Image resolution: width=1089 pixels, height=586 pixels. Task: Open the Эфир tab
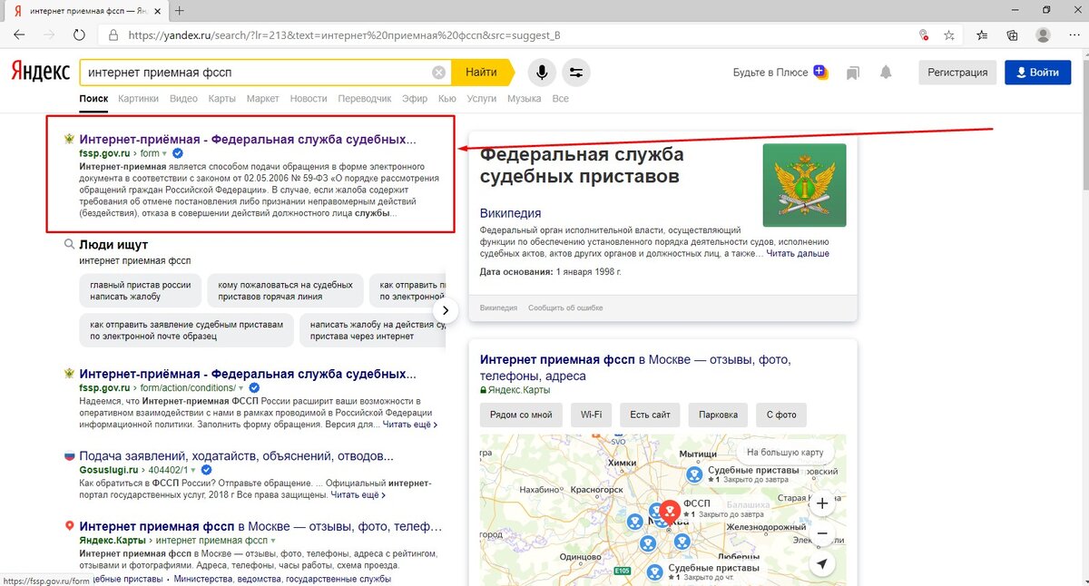click(x=415, y=98)
